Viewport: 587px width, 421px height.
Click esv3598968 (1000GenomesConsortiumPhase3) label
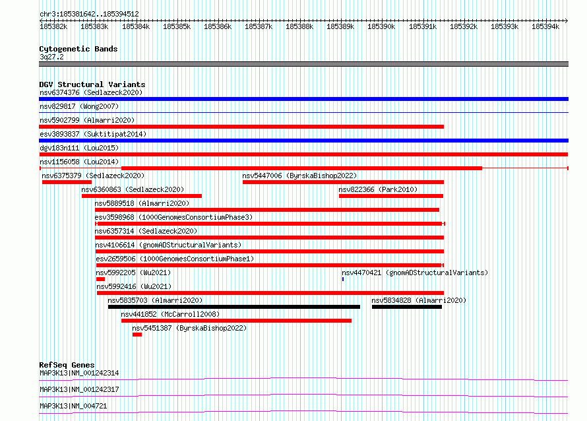(173, 217)
